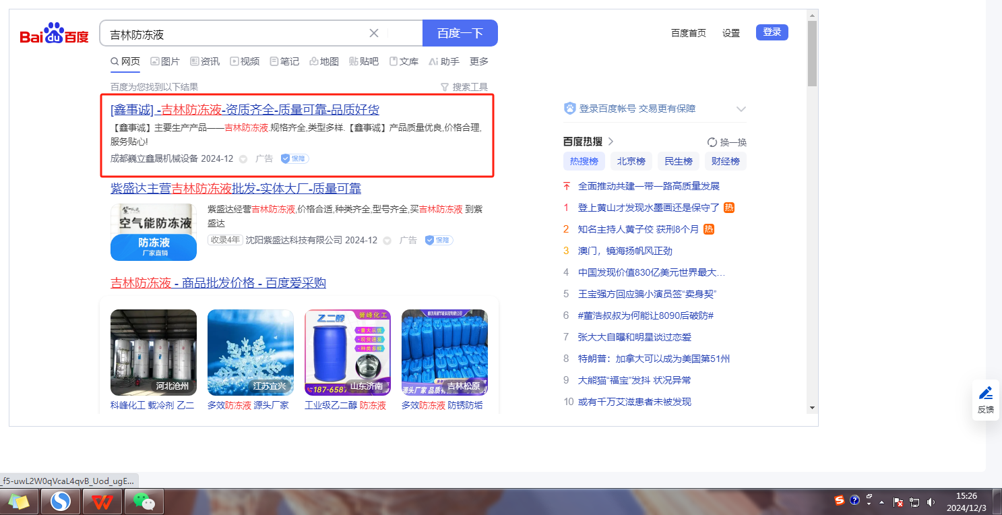Open the 贴吧 tab

point(364,61)
